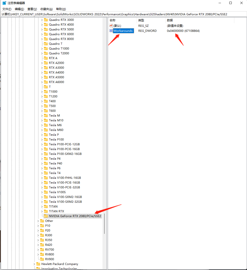The height and width of the screenshot is (270, 247).
Task: Select the Tesla V100-SXM2-32GB tree key
Action: click(x=65, y=202)
